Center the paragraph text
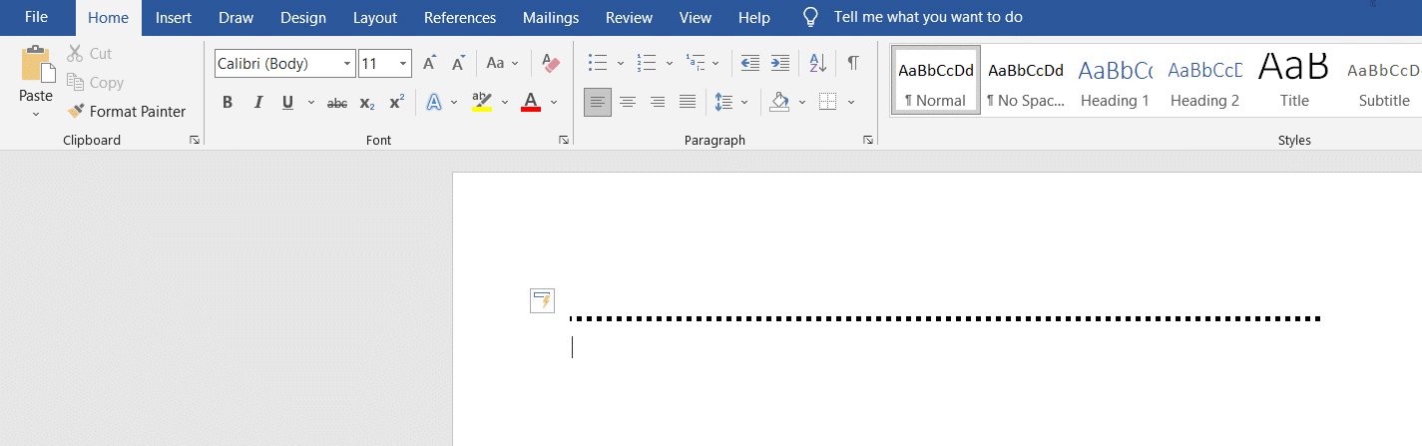 click(628, 102)
